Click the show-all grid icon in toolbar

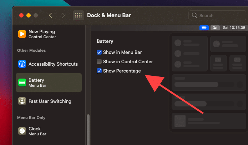pos(79,15)
